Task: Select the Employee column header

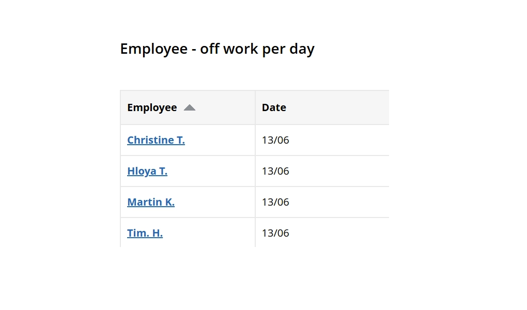Action: click(x=152, y=107)
